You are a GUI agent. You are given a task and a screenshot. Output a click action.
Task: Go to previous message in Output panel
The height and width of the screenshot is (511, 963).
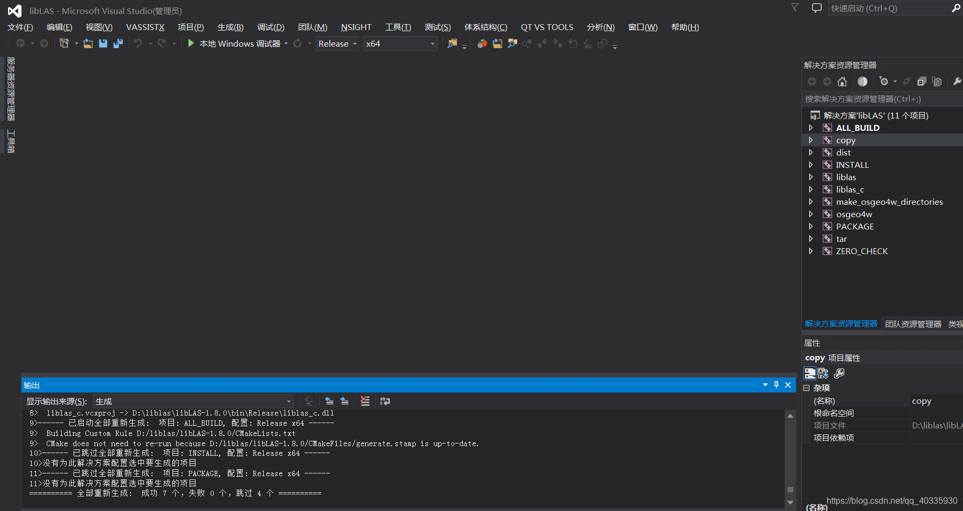[329, 401]
